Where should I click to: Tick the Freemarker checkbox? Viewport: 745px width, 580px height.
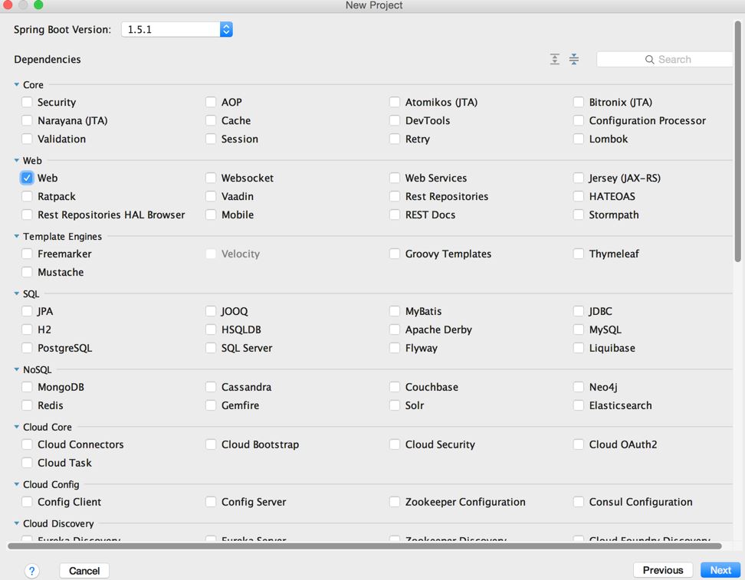27,254
